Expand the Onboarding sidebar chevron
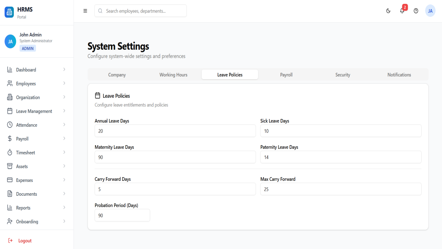This screenshot has width=442, height=249. [x=64, y=221]
